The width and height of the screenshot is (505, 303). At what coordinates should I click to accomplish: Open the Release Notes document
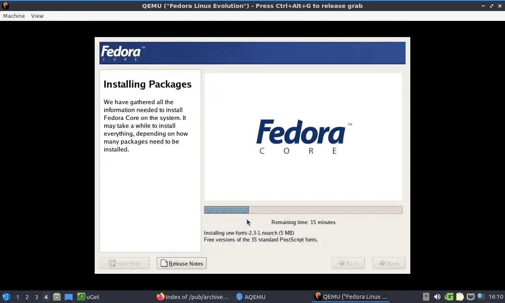pyautogui.click(x=181, y=263)
